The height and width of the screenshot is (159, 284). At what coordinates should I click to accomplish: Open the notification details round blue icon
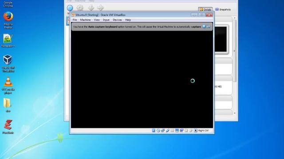(204, 26)
